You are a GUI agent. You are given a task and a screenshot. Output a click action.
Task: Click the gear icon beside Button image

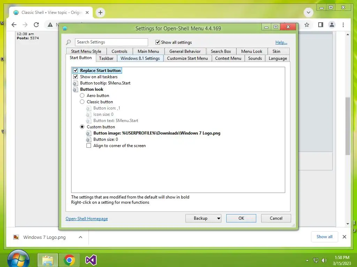pyautogui.click(x=89, y=133)
